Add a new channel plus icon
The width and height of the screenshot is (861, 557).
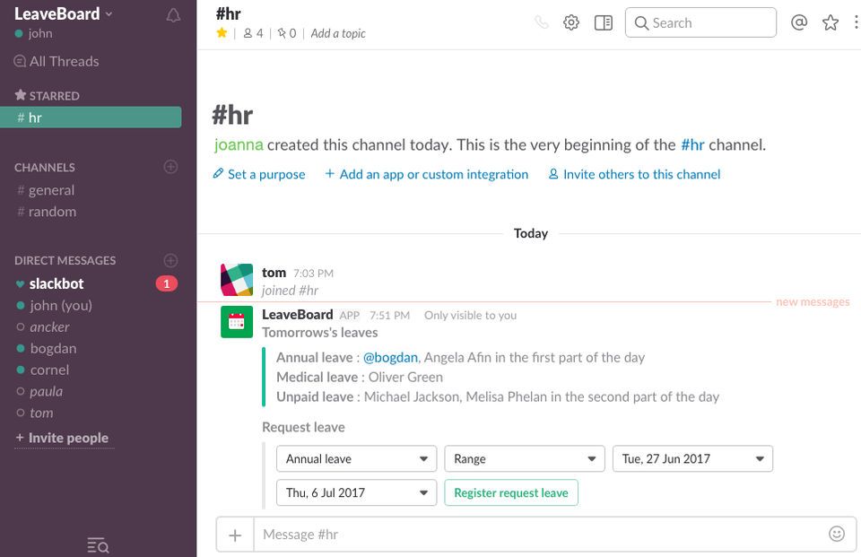coord(170,167)
